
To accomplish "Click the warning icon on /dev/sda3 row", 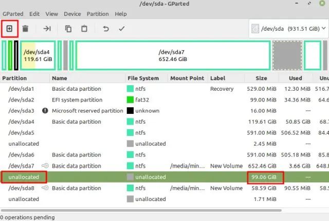I will tap(45, 111).
